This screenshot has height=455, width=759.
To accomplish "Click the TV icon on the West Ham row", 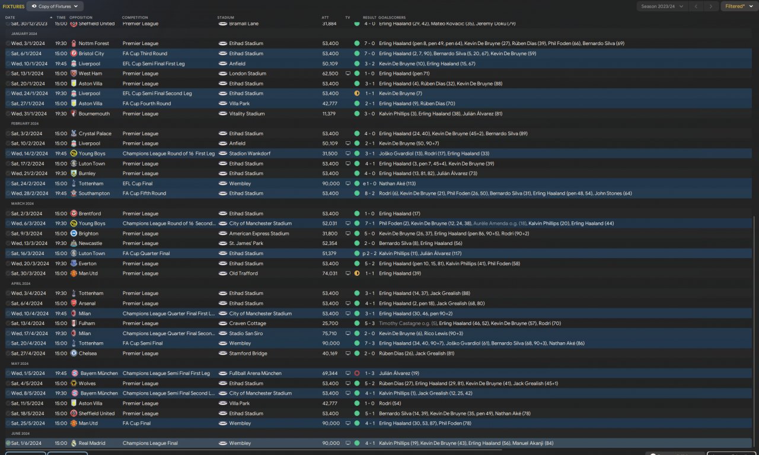I will point(348,74).
